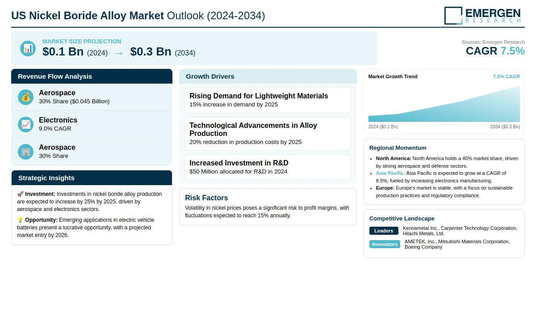Click the lightbulb icon before Opportunity
This screenshot has height=313, width=536.
point(20,220)
